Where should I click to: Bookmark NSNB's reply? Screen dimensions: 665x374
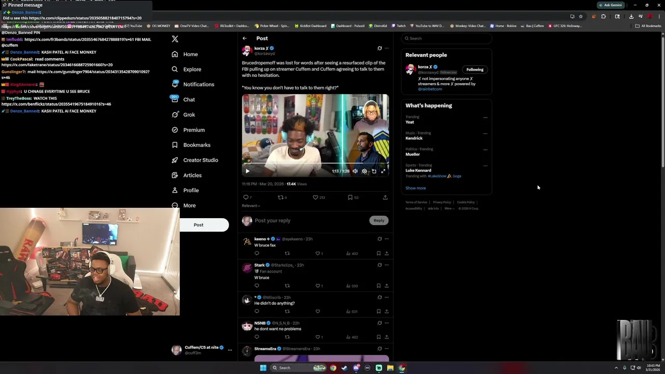(379, 337)
